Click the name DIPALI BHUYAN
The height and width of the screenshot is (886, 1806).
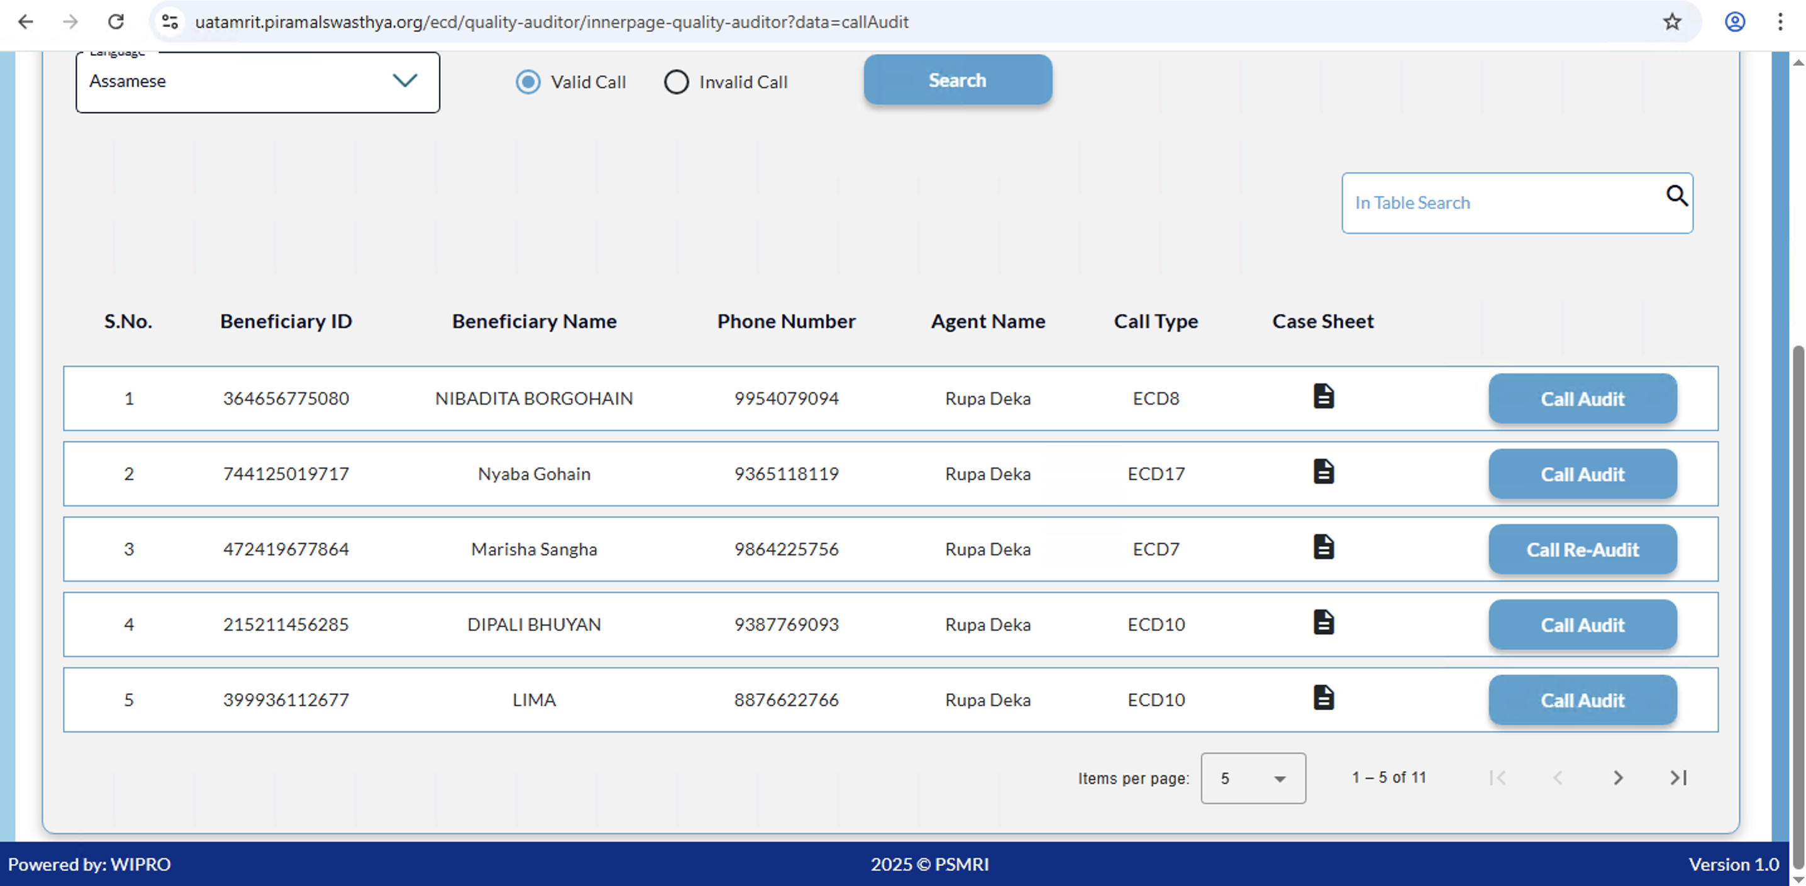[x=535, y=625]
